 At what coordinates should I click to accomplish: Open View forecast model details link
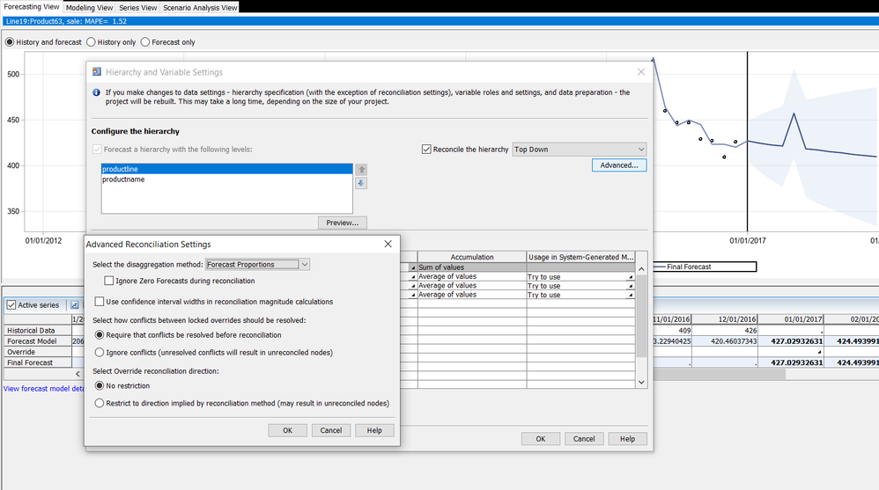44,388
